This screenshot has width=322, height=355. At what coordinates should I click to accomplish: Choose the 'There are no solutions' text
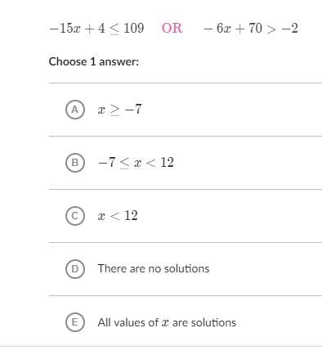click(x=154, y=268)
